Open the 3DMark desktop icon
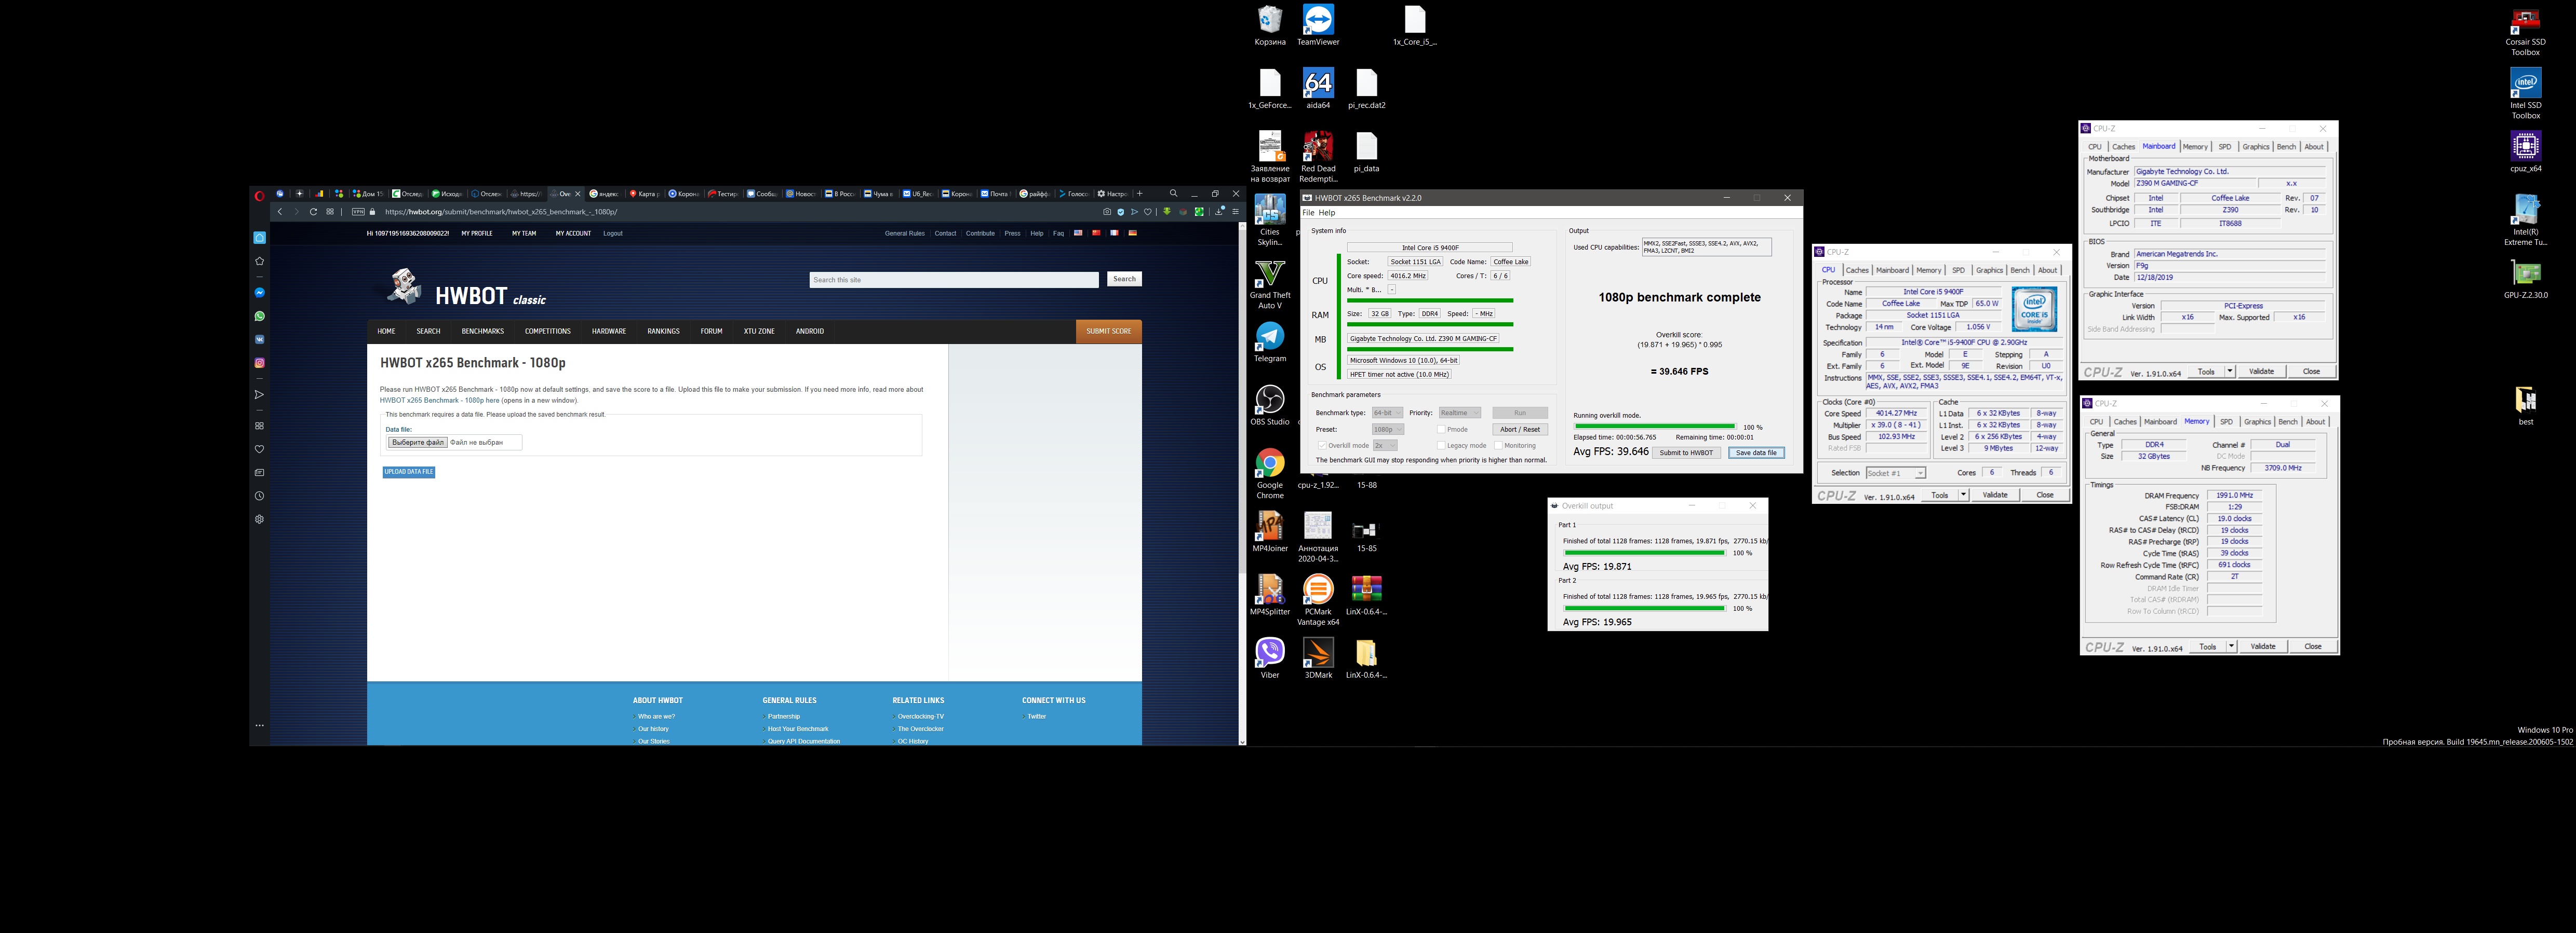Screen dimensions: 2576x933 1318,658
